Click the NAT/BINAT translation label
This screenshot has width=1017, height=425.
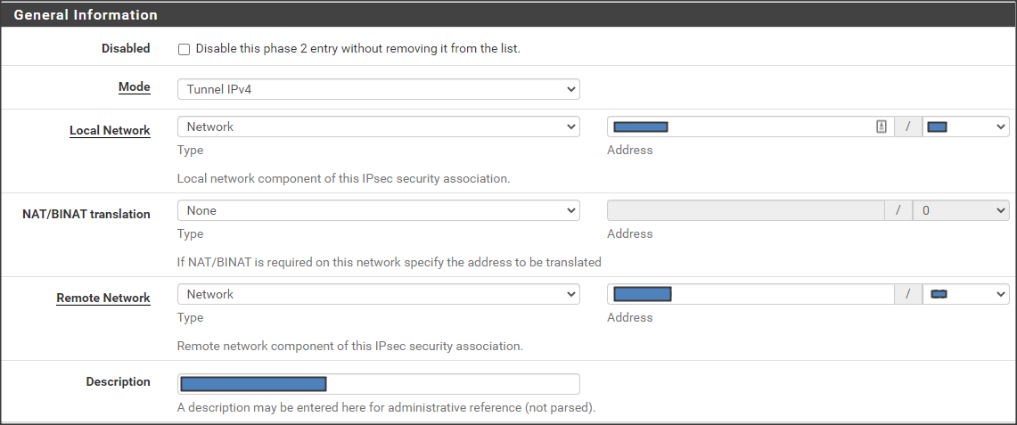point(86,214)
